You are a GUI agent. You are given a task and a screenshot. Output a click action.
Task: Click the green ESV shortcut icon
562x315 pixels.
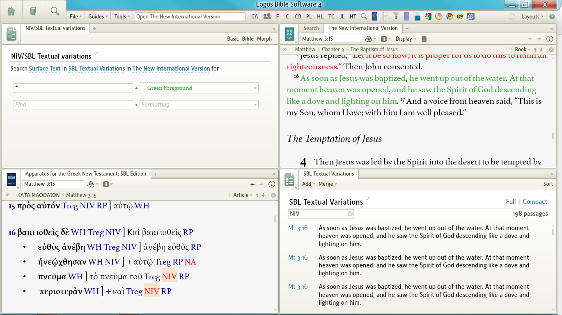[460, 16]
